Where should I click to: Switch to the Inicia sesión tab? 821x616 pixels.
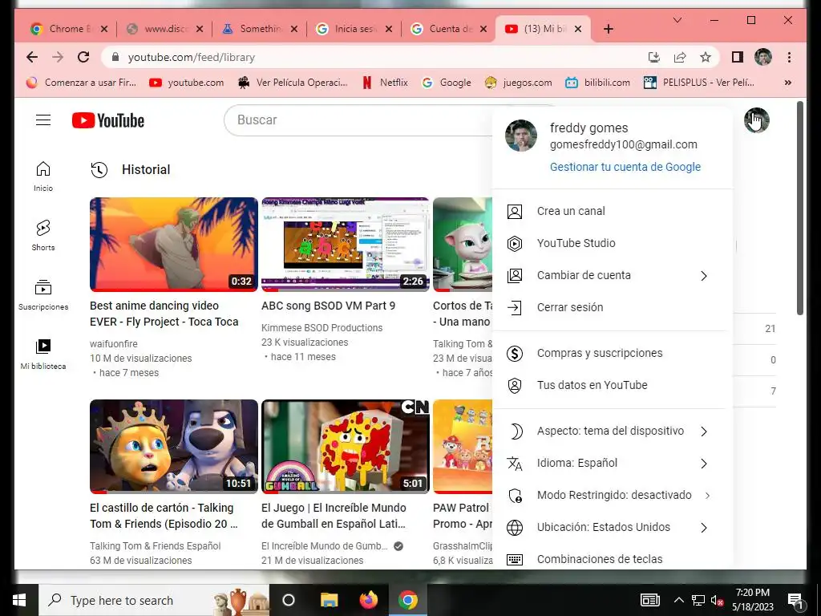click(x=354, y=29)
